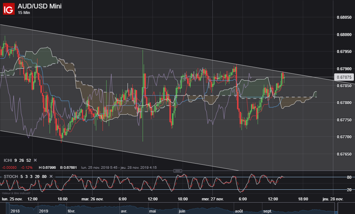Remove the STOCH indicator with its X
The image size is (355, 214).
coord(51,176)
